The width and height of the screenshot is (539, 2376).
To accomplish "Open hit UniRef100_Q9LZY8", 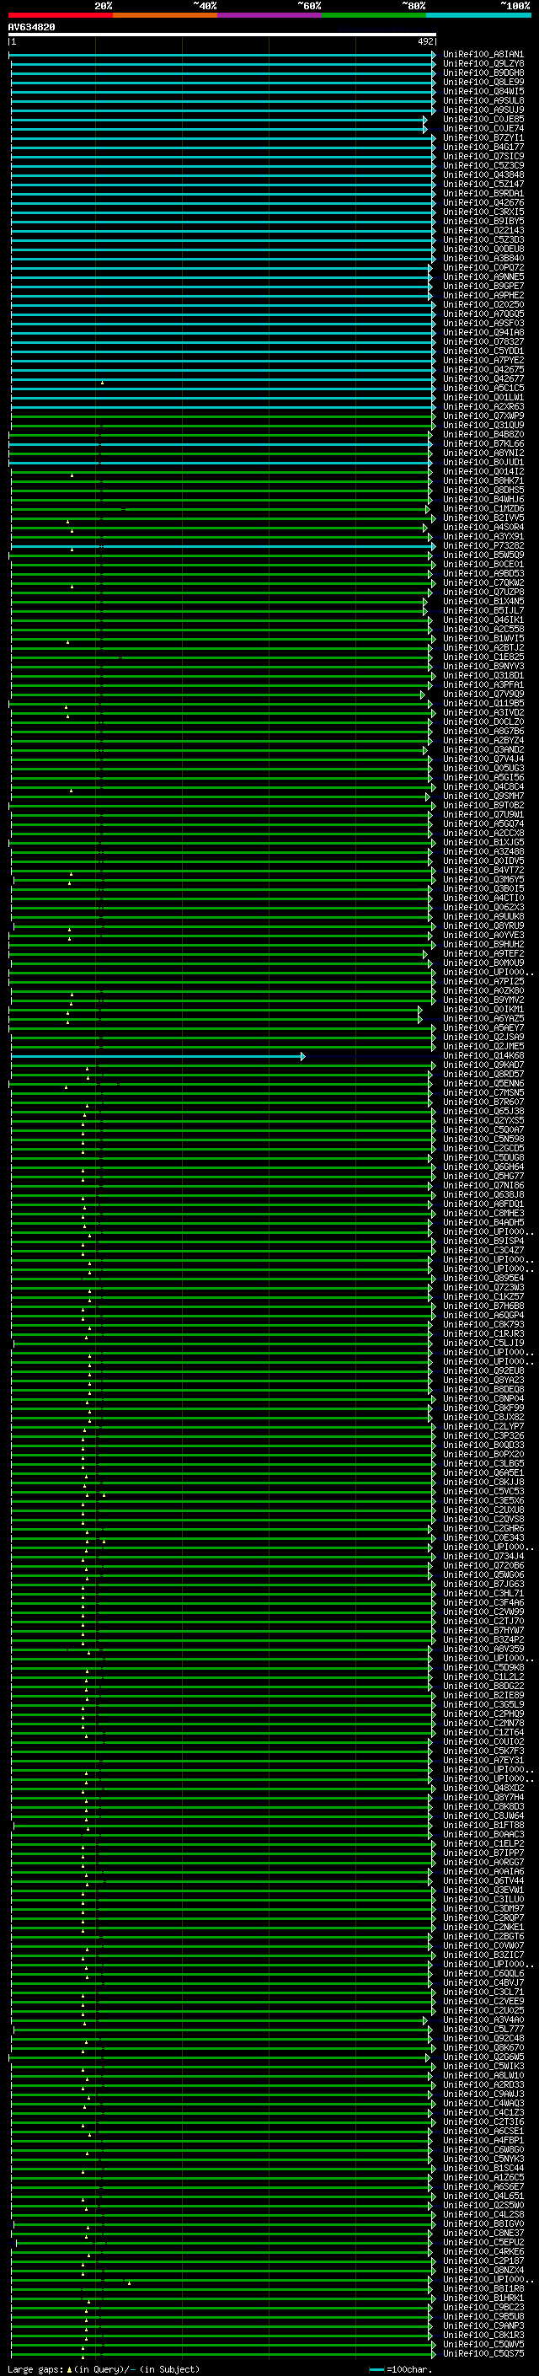I will 483,64.
